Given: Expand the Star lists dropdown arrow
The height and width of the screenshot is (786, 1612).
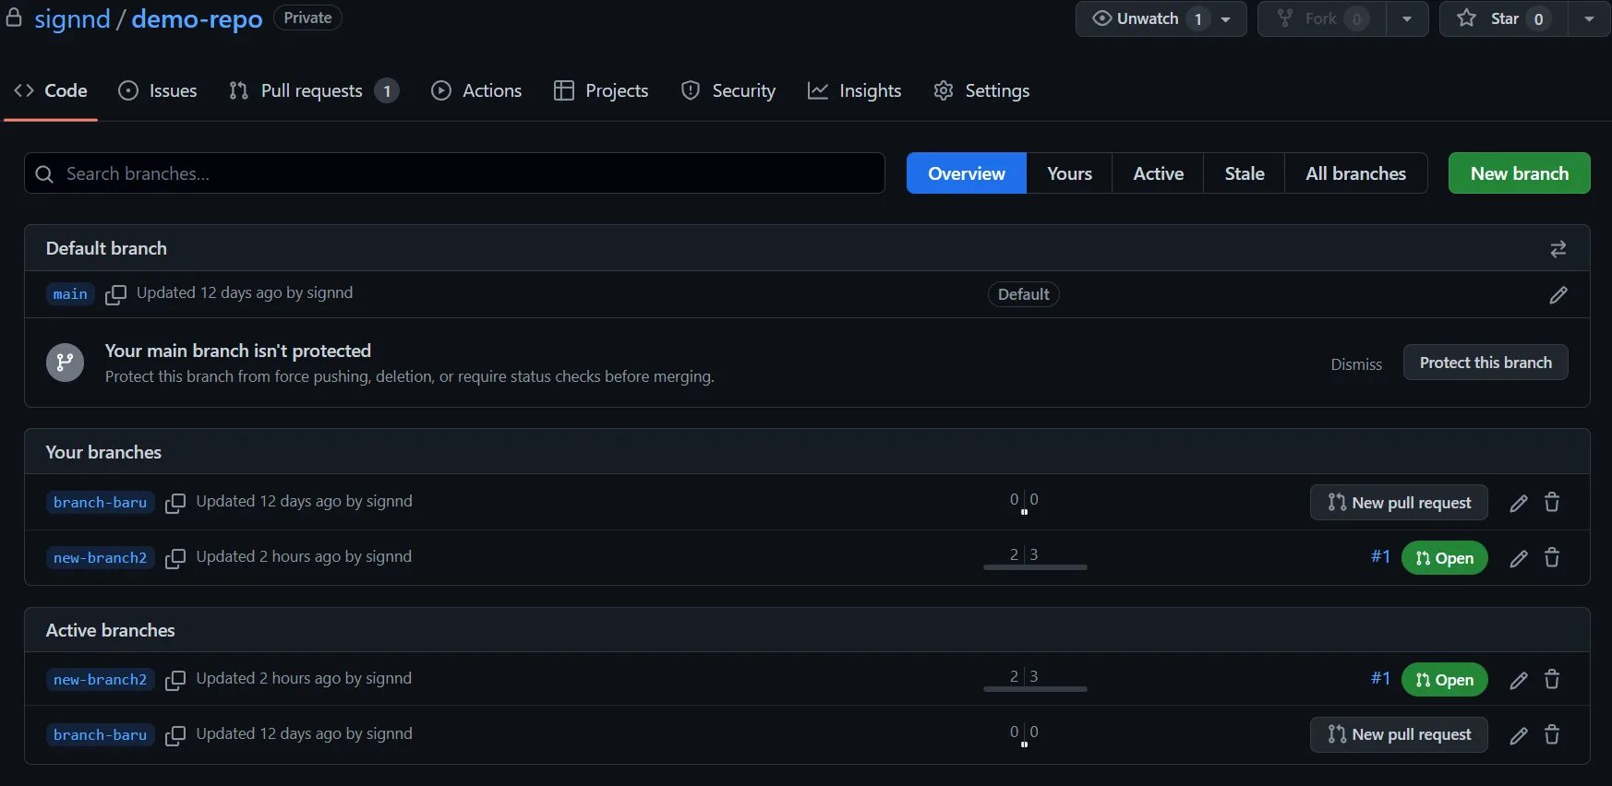Looking at the screenshot, I should [x=1589, y=18].
